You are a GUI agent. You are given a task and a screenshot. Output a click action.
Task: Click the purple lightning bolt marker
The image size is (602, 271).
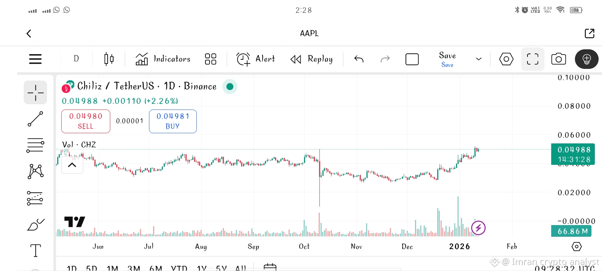pos(478,228)
